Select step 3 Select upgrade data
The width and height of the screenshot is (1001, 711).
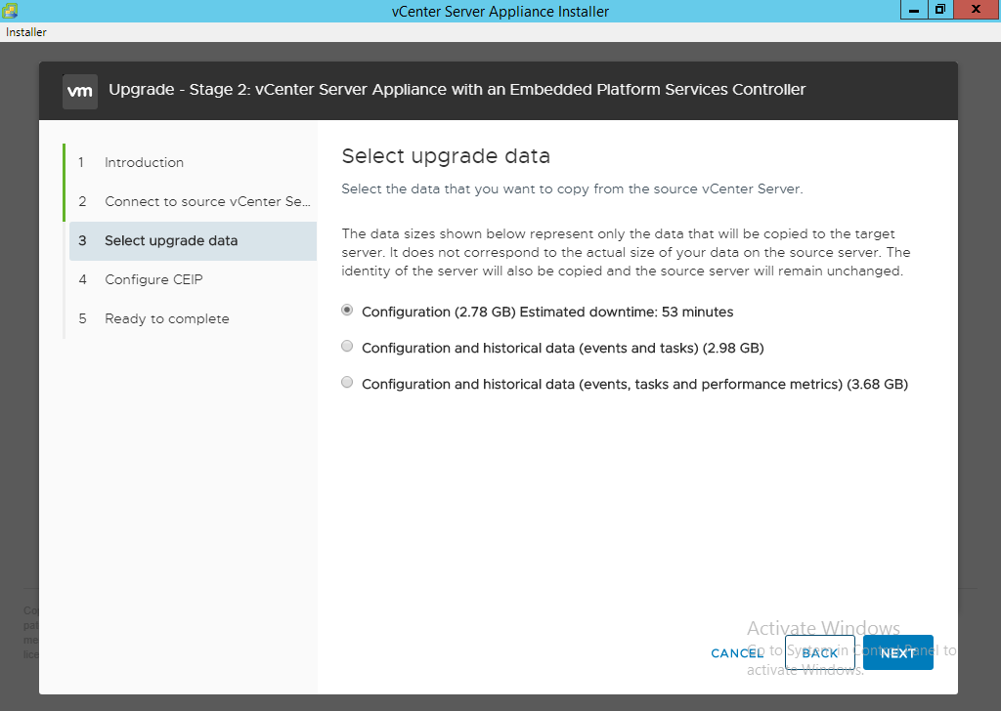(x=193, y=240)
